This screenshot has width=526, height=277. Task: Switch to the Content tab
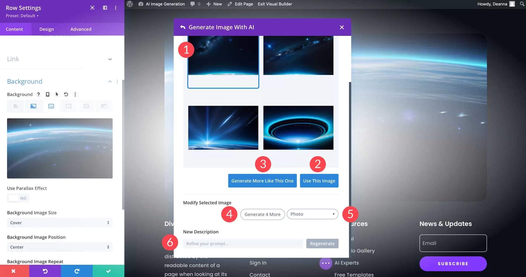tap(14, 29)
